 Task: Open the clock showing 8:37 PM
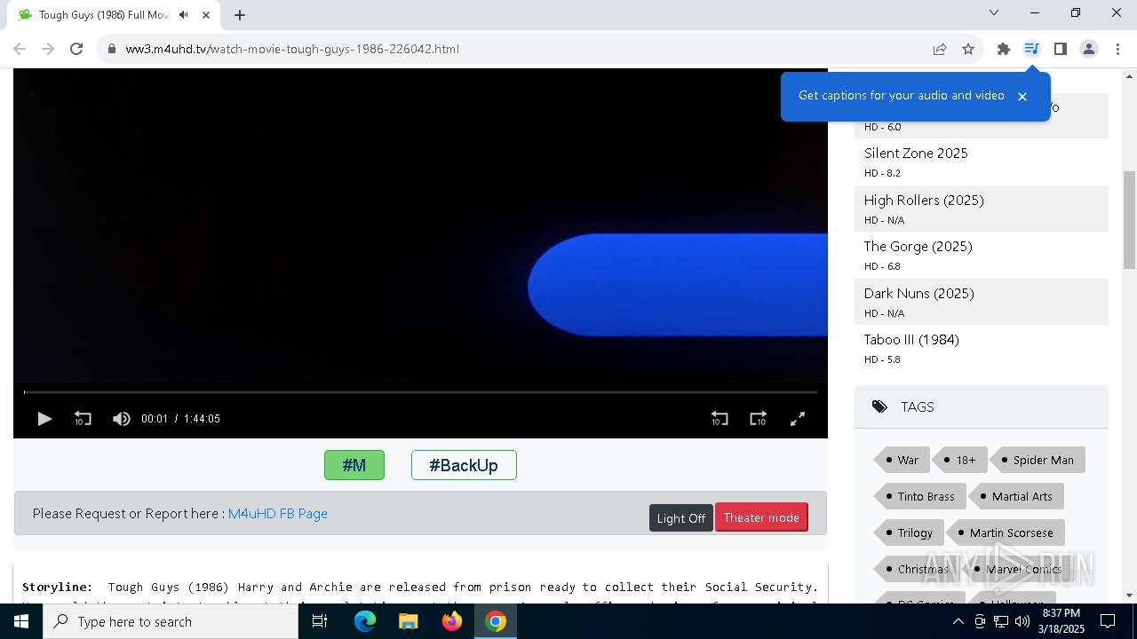pos(1061,621)
